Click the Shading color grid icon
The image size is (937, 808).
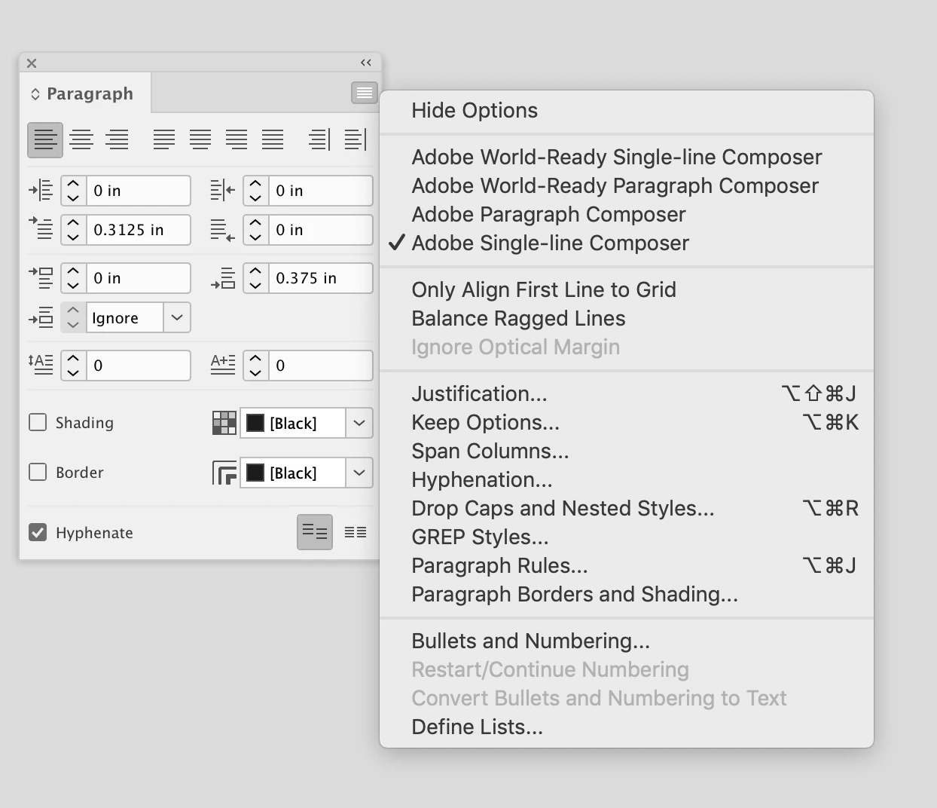tap(224, 423)
